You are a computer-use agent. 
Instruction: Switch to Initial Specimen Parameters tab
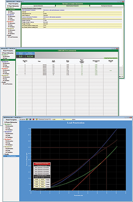[x=72, y=6]
